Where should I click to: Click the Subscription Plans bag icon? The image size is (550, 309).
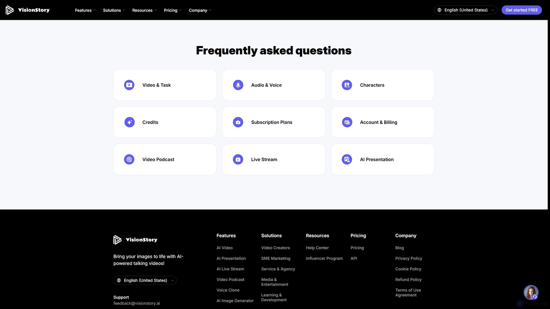pos(238,122)
